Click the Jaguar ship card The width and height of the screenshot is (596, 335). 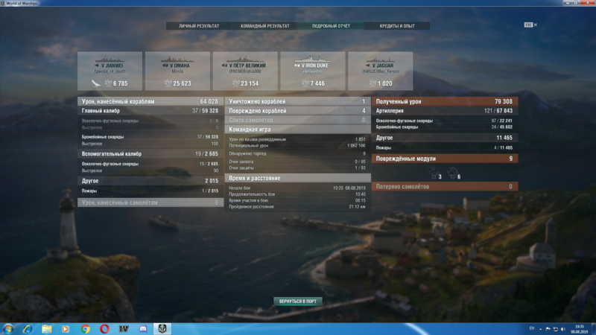(379, 72)
